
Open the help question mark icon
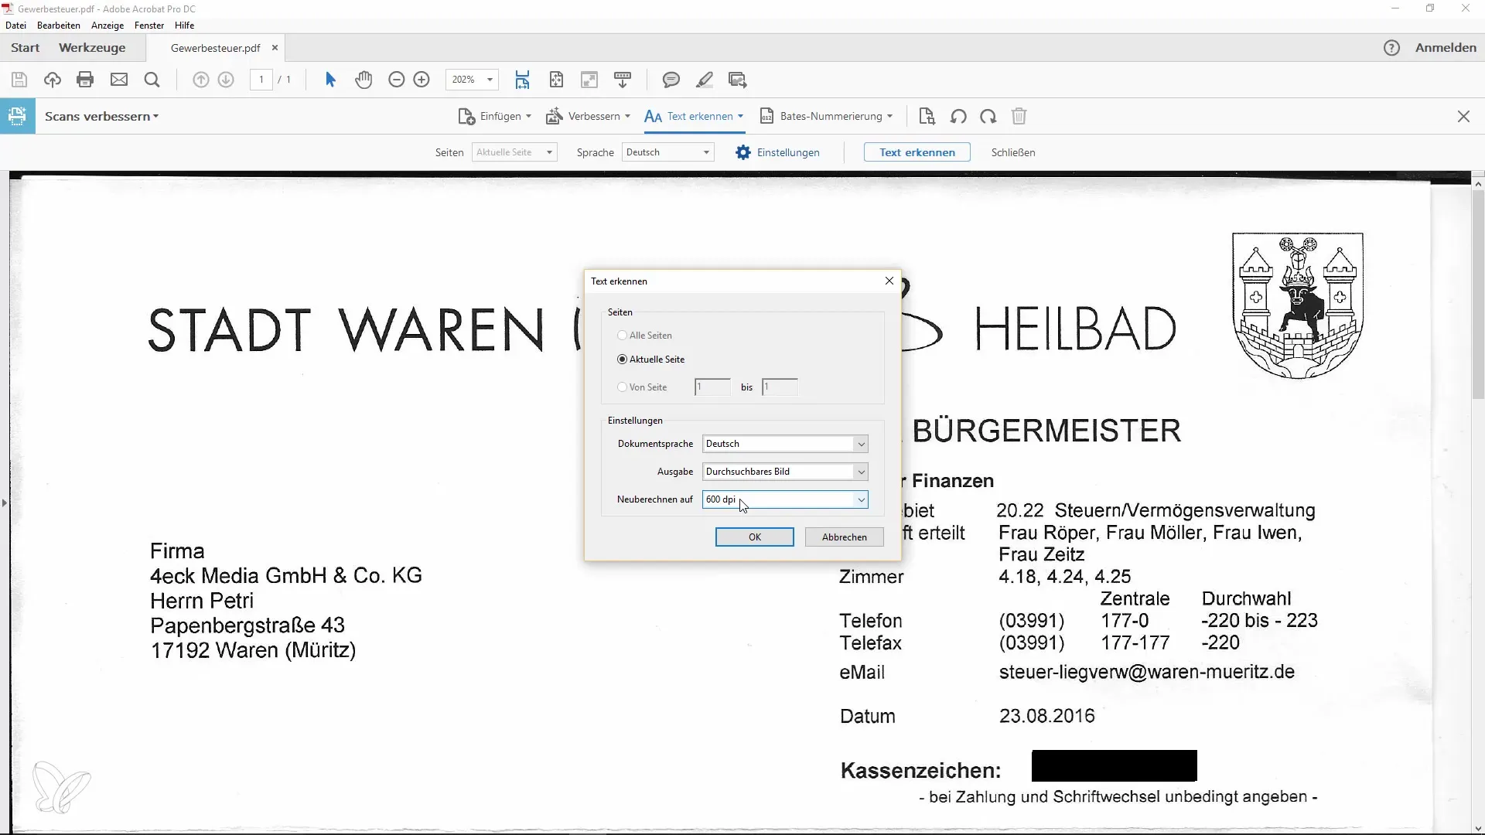[1391, 48]
